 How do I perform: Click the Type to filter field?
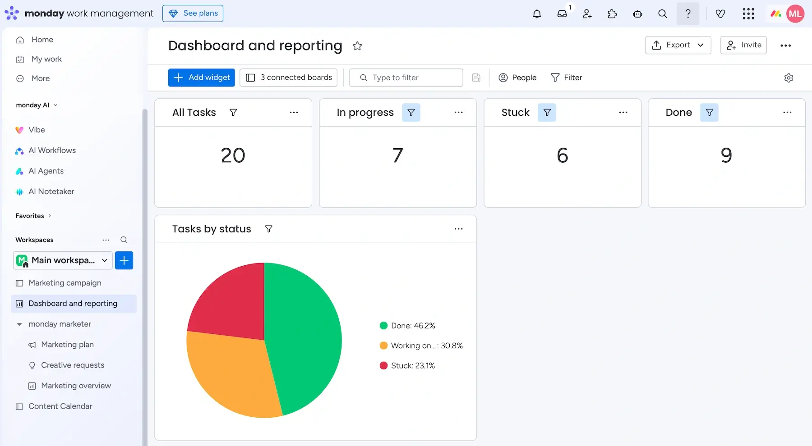[x=406, y=77]
